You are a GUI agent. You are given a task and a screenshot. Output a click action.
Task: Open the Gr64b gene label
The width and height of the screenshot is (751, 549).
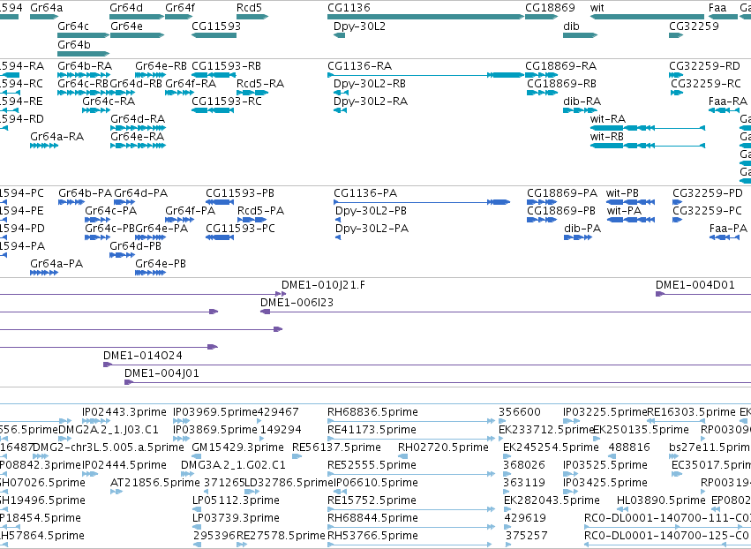[x=74, y=44]
